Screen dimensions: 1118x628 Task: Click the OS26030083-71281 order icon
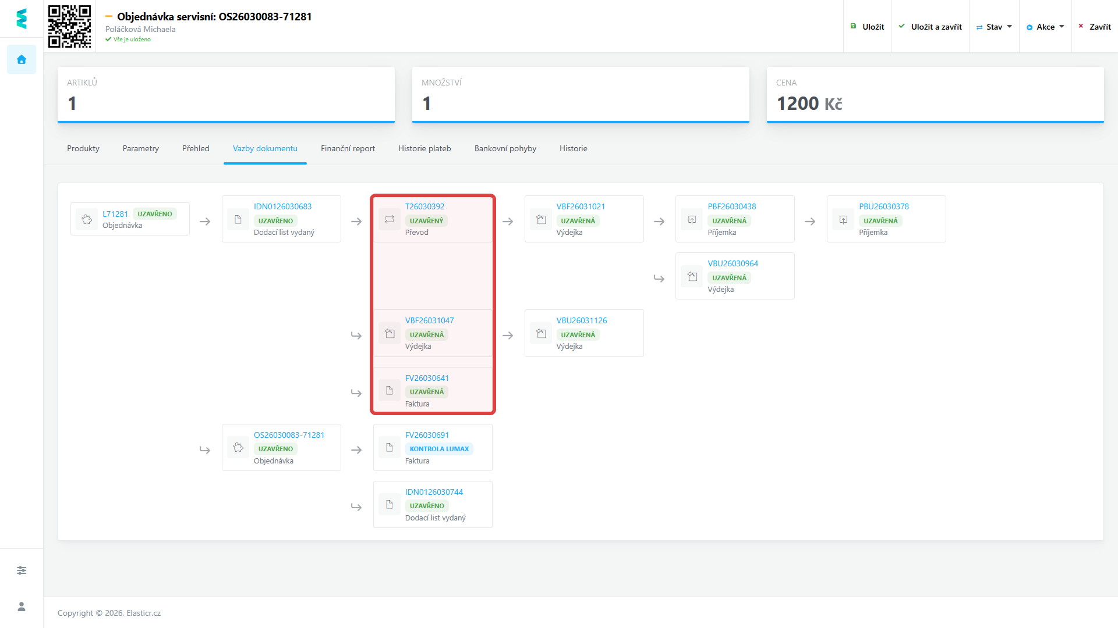tap(238, 447)
